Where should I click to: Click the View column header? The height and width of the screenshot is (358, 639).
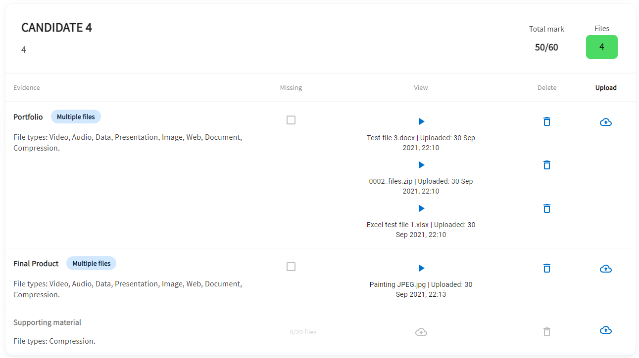pyautogui.click(x=421, y=88)
